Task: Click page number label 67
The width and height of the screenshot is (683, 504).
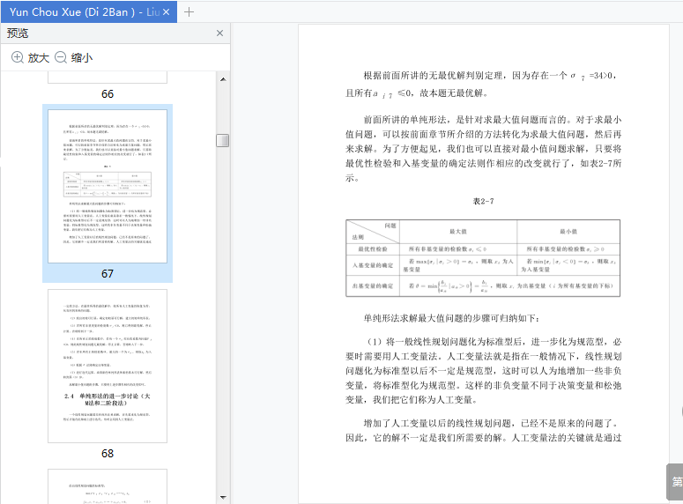Action: (x=108, y=273)
